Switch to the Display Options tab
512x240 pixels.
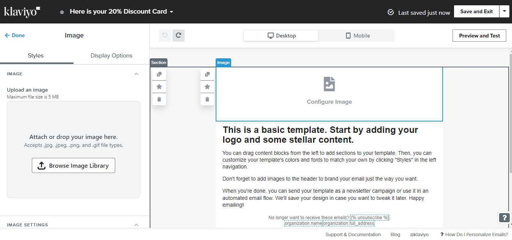point(111,56)
